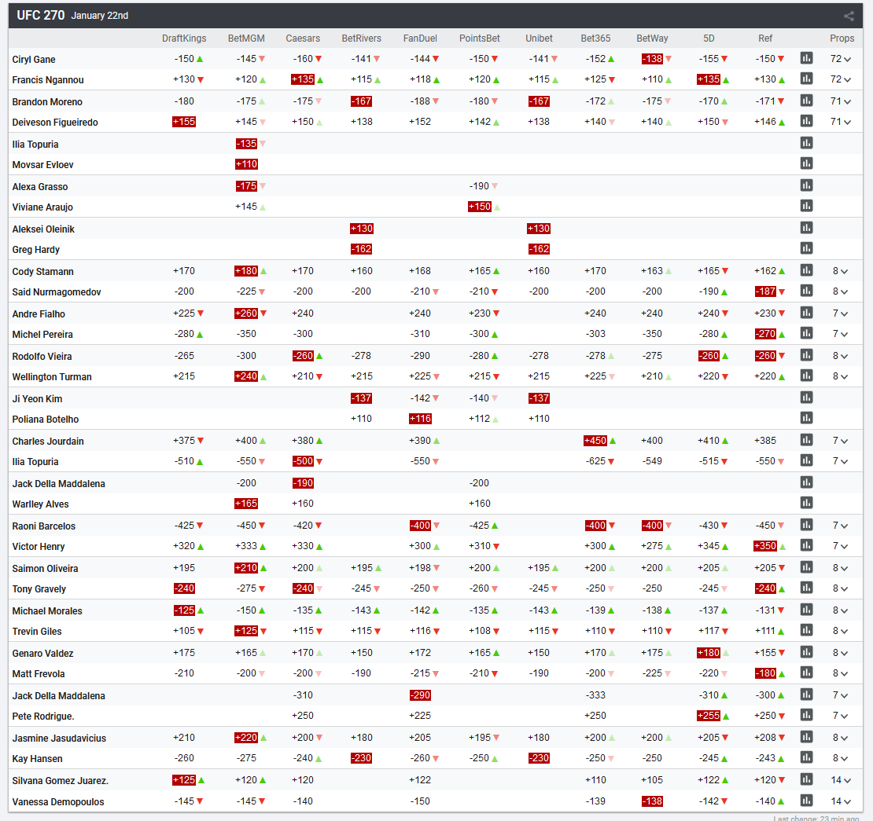
Task: Open odds chart for Viviane Araujo
Action: click(806, 206)
